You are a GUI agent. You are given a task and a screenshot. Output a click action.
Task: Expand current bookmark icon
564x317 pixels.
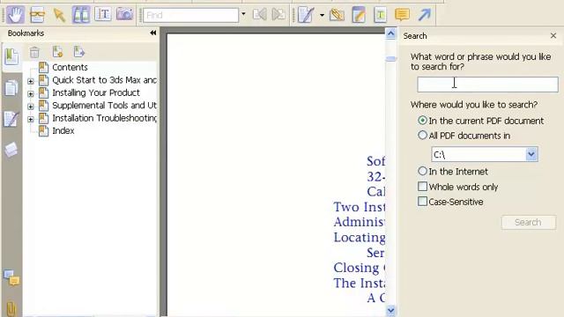[78, 52]
